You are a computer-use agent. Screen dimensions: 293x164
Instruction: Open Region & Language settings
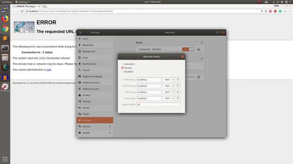[95, 77]
